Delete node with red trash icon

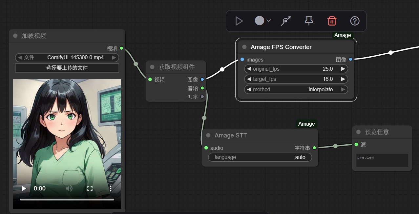(x=332, y=21)
